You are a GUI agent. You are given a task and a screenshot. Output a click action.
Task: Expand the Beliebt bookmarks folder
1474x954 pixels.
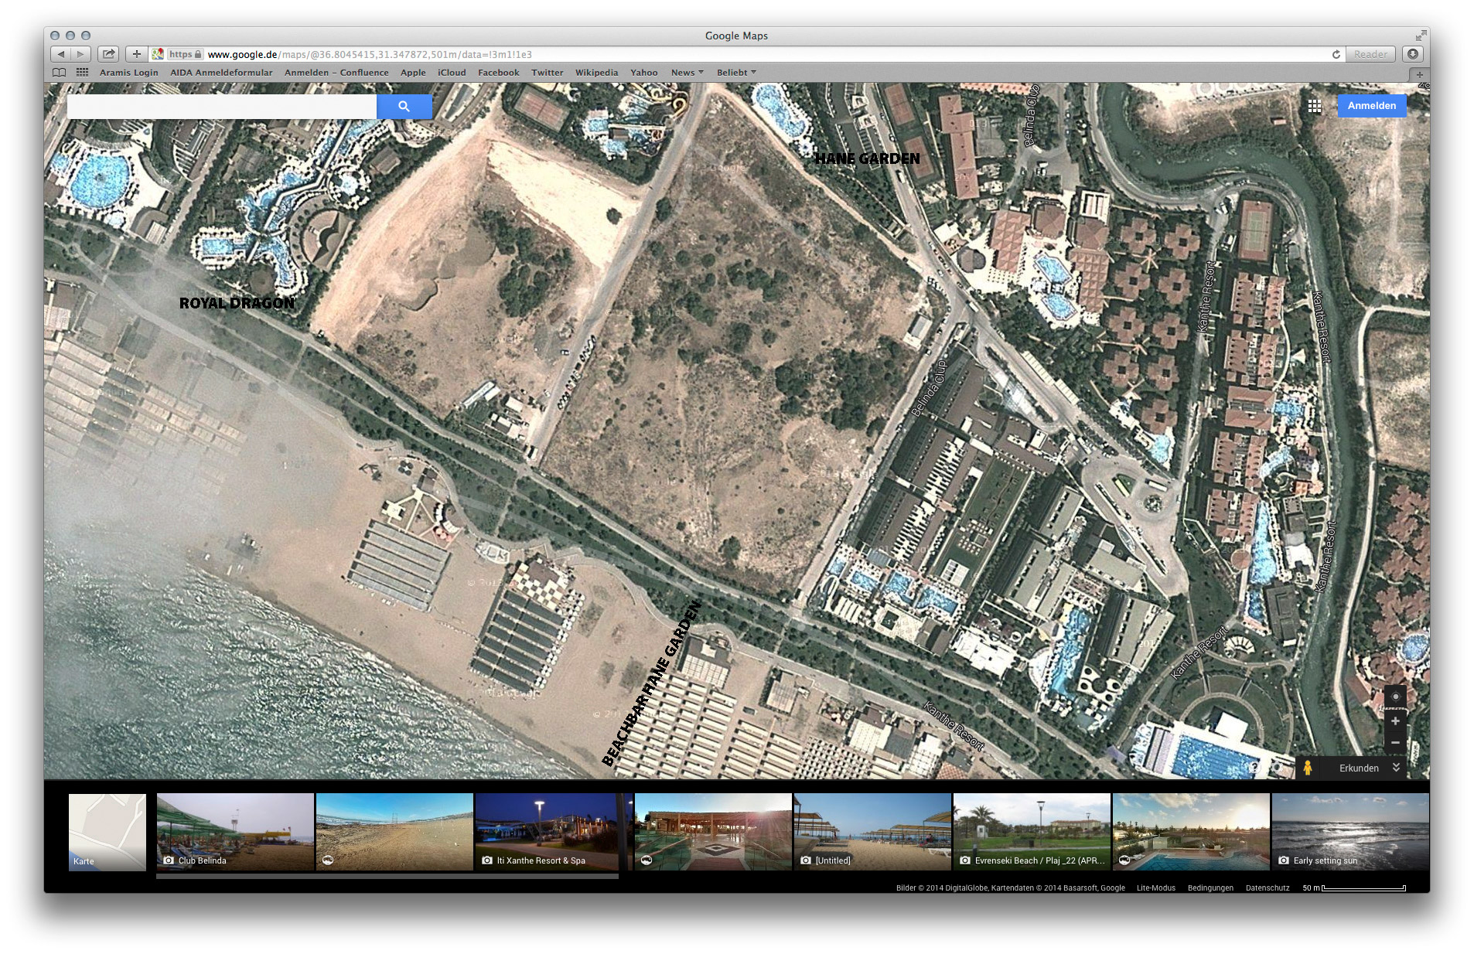tap(735, 73)
